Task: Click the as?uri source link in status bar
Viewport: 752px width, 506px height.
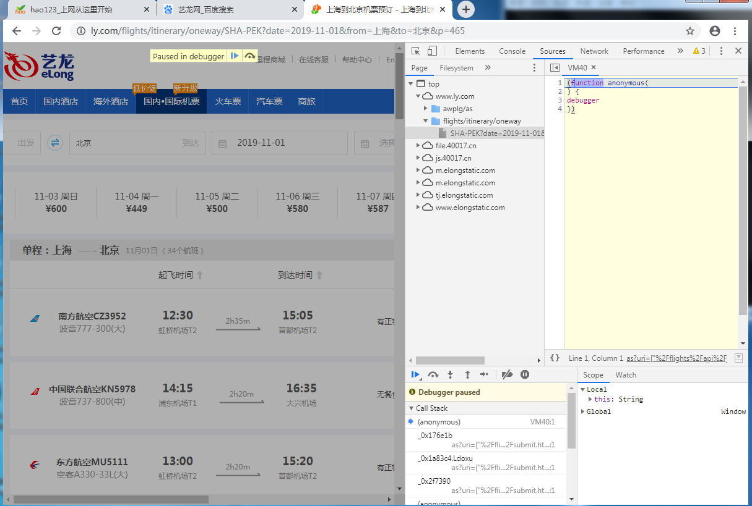Action: tap(676, 358)
